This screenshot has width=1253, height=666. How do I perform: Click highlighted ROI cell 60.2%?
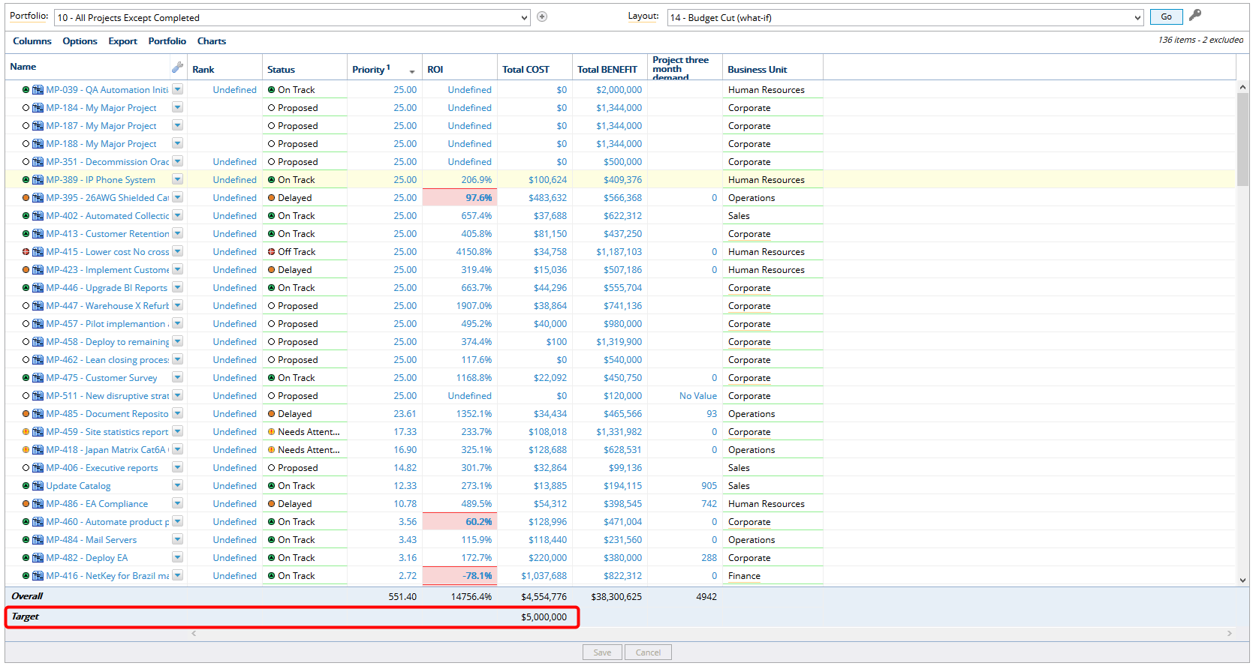click(459, 522)
